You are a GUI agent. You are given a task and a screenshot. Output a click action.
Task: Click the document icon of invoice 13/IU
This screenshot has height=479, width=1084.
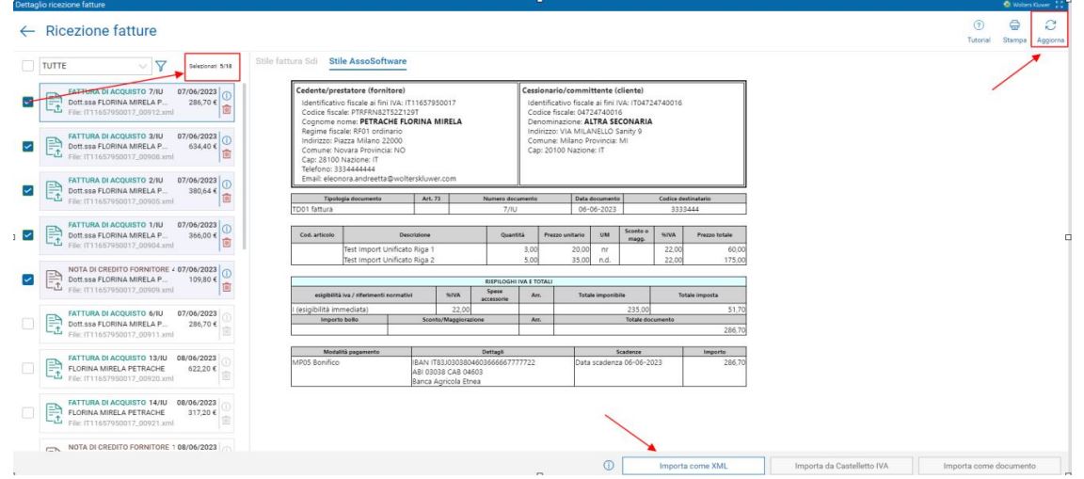point(55,369)
